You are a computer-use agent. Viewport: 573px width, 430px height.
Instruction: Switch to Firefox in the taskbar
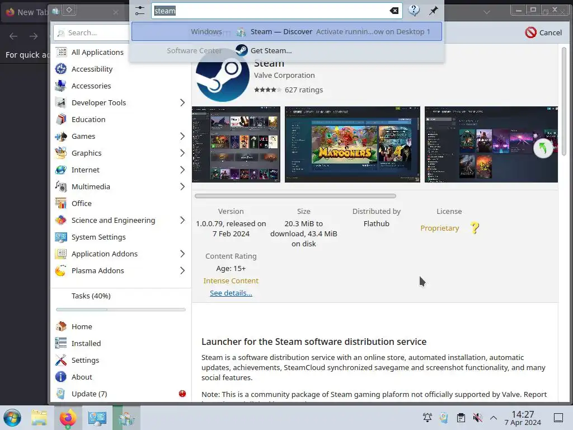click(x=68, y=418)
